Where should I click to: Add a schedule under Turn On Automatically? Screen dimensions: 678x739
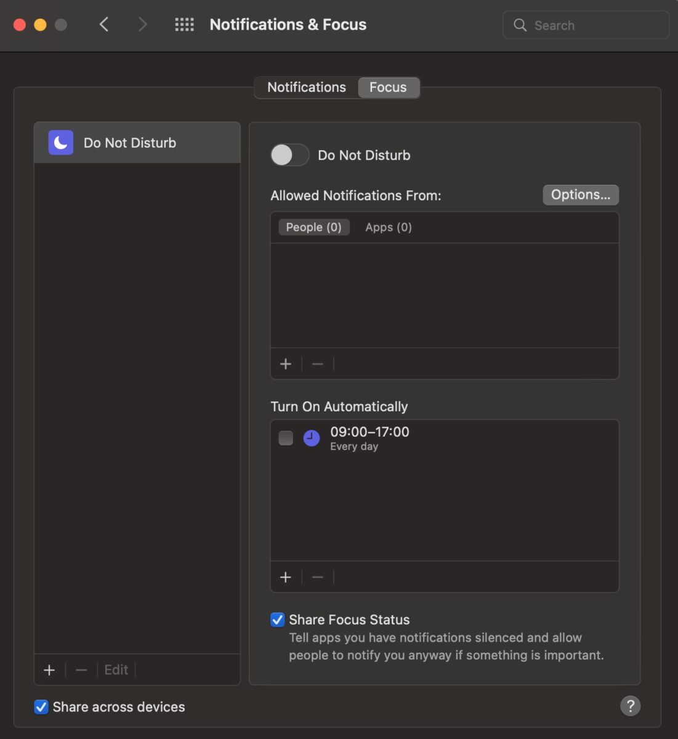(286, 577)
